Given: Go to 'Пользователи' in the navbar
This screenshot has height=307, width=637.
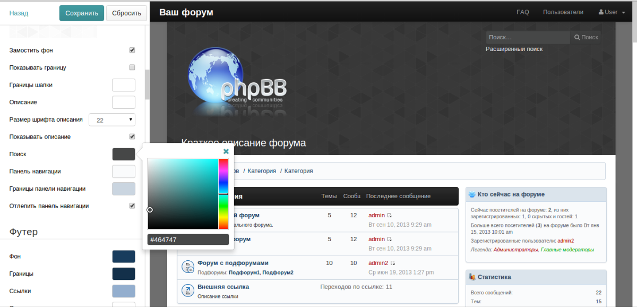Looking at the screenshot, I should click(563, 12).
